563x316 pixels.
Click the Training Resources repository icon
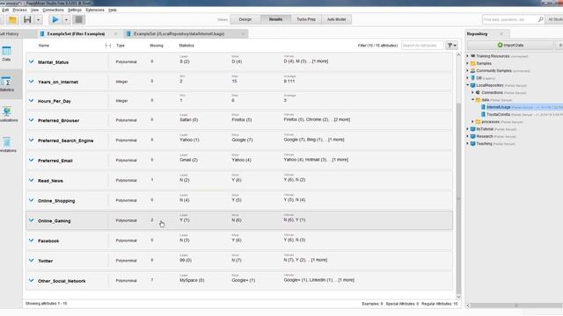[x=473, y=56]
